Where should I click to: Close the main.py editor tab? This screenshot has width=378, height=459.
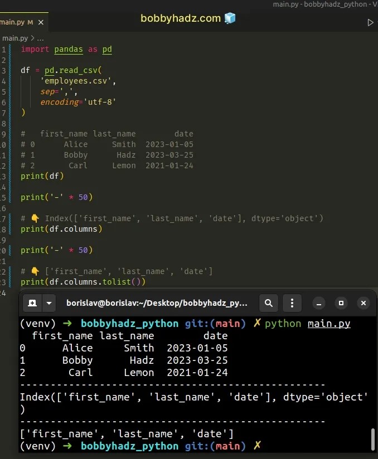41,22
